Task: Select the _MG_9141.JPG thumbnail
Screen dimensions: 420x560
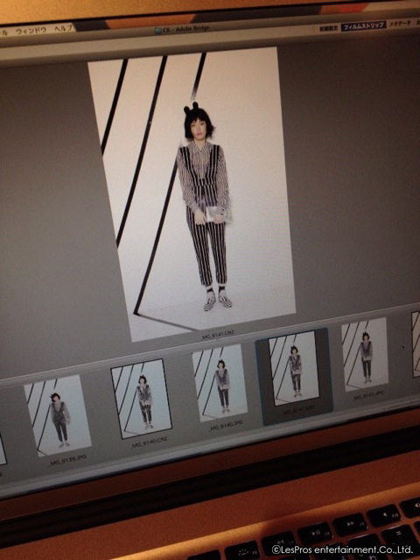Action: [365, 354]
